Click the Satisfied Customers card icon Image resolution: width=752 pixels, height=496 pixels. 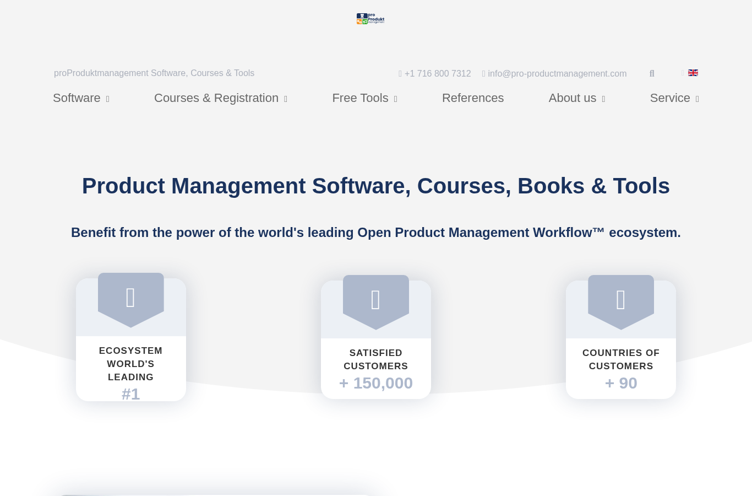coord(376,300)
